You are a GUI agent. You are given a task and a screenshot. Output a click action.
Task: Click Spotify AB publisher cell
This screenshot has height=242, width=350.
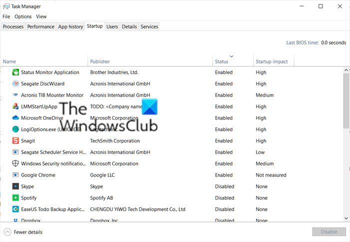pos(101,198)
